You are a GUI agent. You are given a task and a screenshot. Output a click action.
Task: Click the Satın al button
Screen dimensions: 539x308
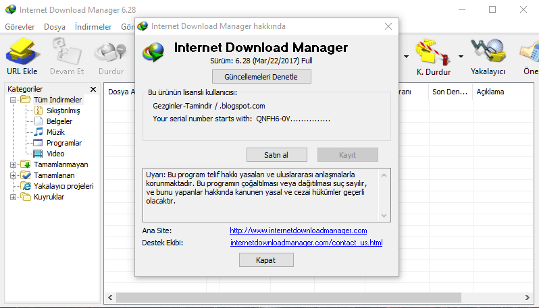point(277,155)
